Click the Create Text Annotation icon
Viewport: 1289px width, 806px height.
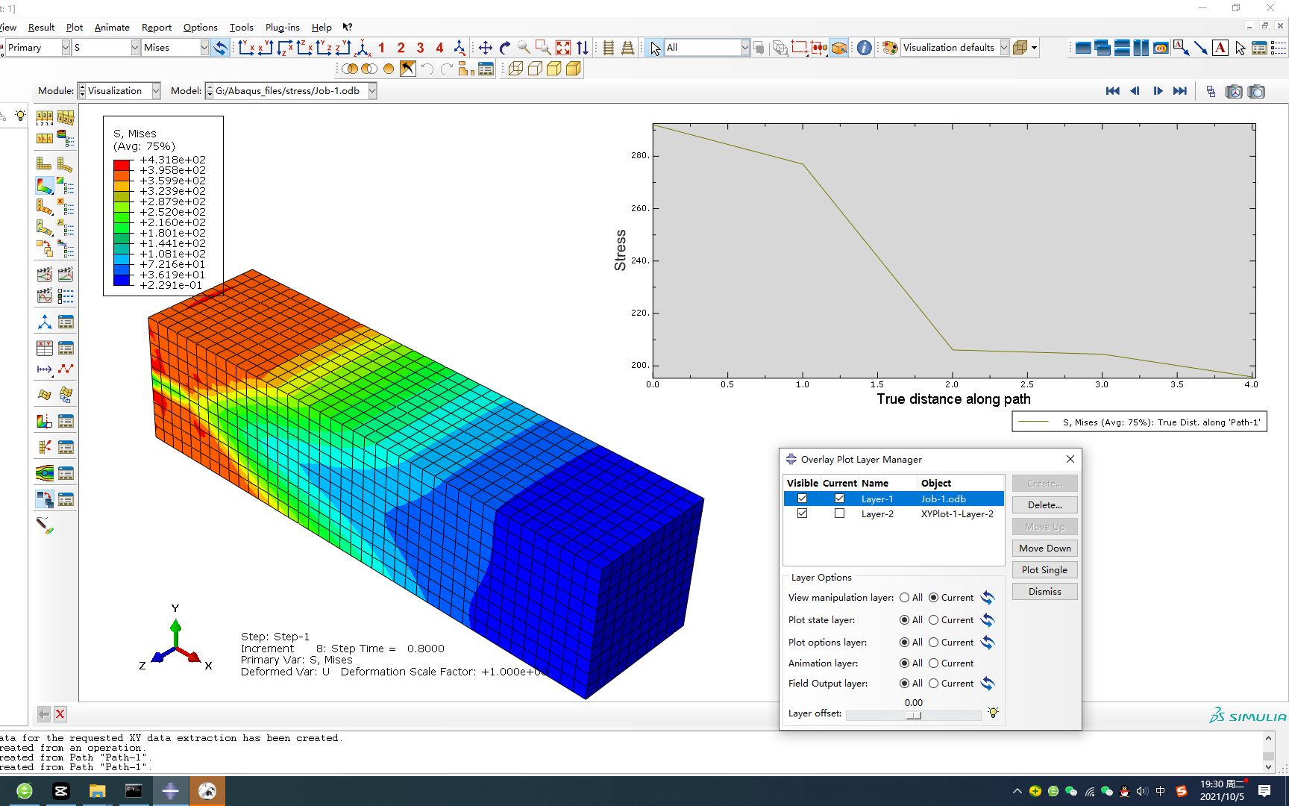[x=1220, y=47]
